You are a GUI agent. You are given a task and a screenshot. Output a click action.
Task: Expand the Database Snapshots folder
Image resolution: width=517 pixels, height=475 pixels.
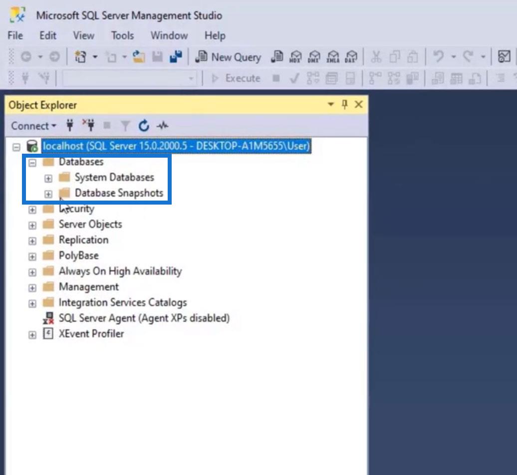(48, 194)
